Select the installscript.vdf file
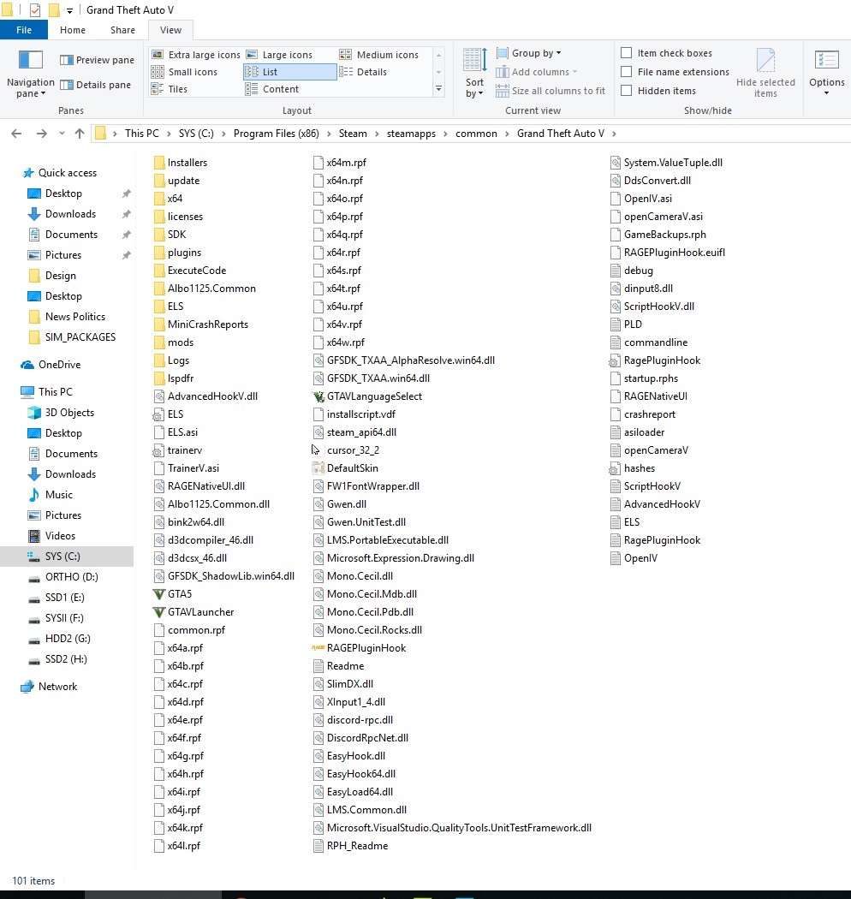 point(354,414)
